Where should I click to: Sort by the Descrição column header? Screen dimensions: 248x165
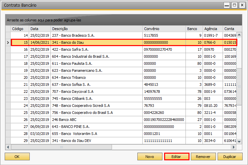point(97,29)
